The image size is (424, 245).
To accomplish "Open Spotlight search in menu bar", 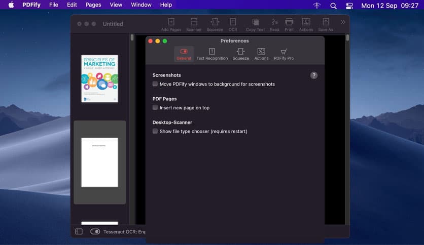I will [333, 6].
